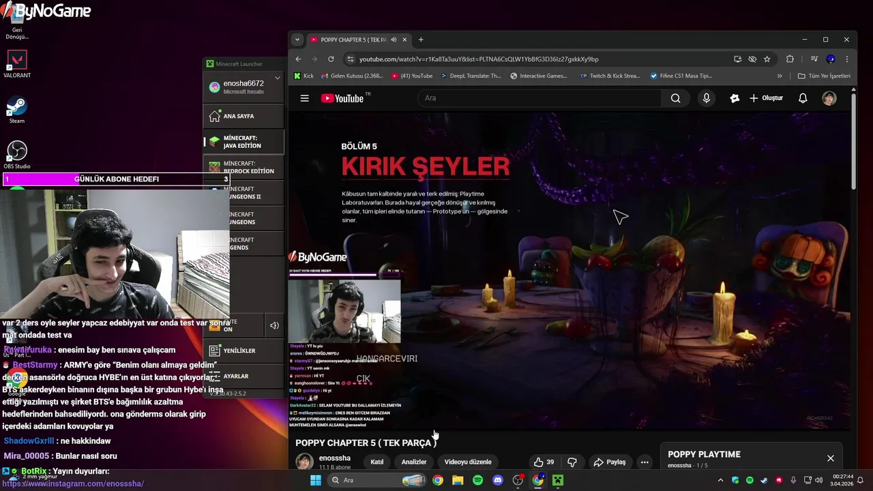873x491 pixels.
Task: Open the Fifine CS1 Masa Tipi bookmark
Action: (x=681, y=76)
